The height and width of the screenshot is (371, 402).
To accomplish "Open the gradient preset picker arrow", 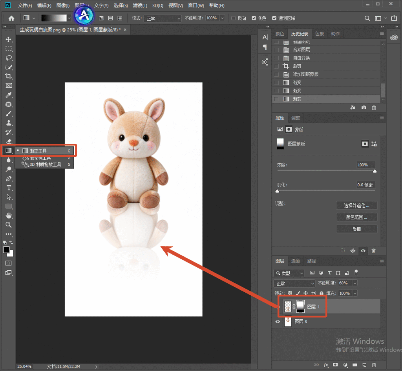I will pyautogui.click(x=69, y=18).
